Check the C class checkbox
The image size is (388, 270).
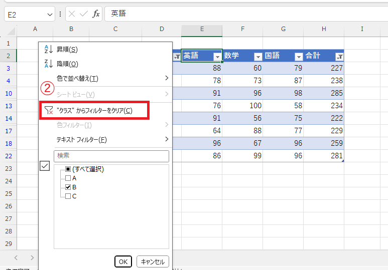pyautogui.click(x=68, y=196)
